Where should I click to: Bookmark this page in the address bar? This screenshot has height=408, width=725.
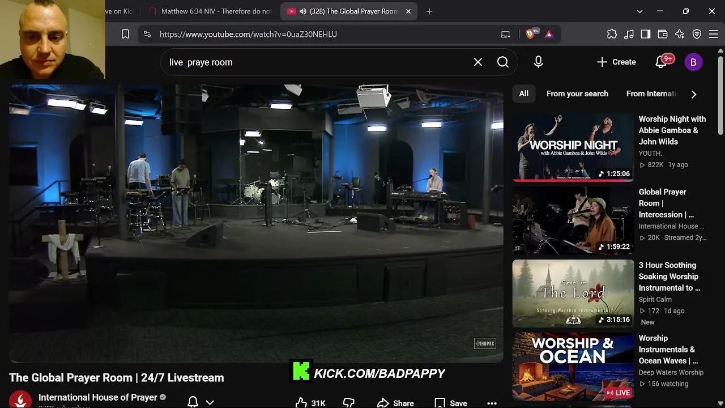point(126,34)
